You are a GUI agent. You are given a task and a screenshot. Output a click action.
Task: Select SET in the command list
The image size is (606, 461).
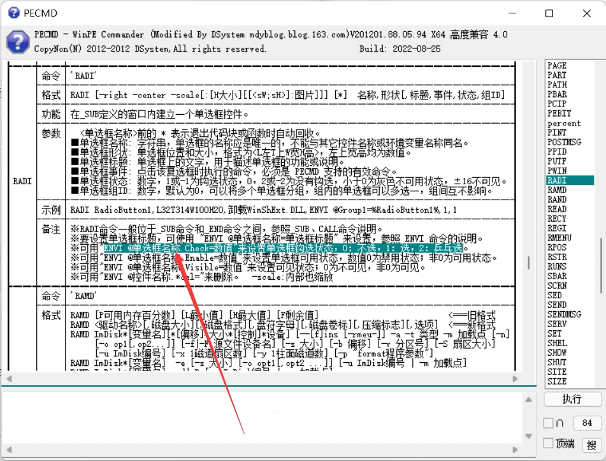(554, 333)
